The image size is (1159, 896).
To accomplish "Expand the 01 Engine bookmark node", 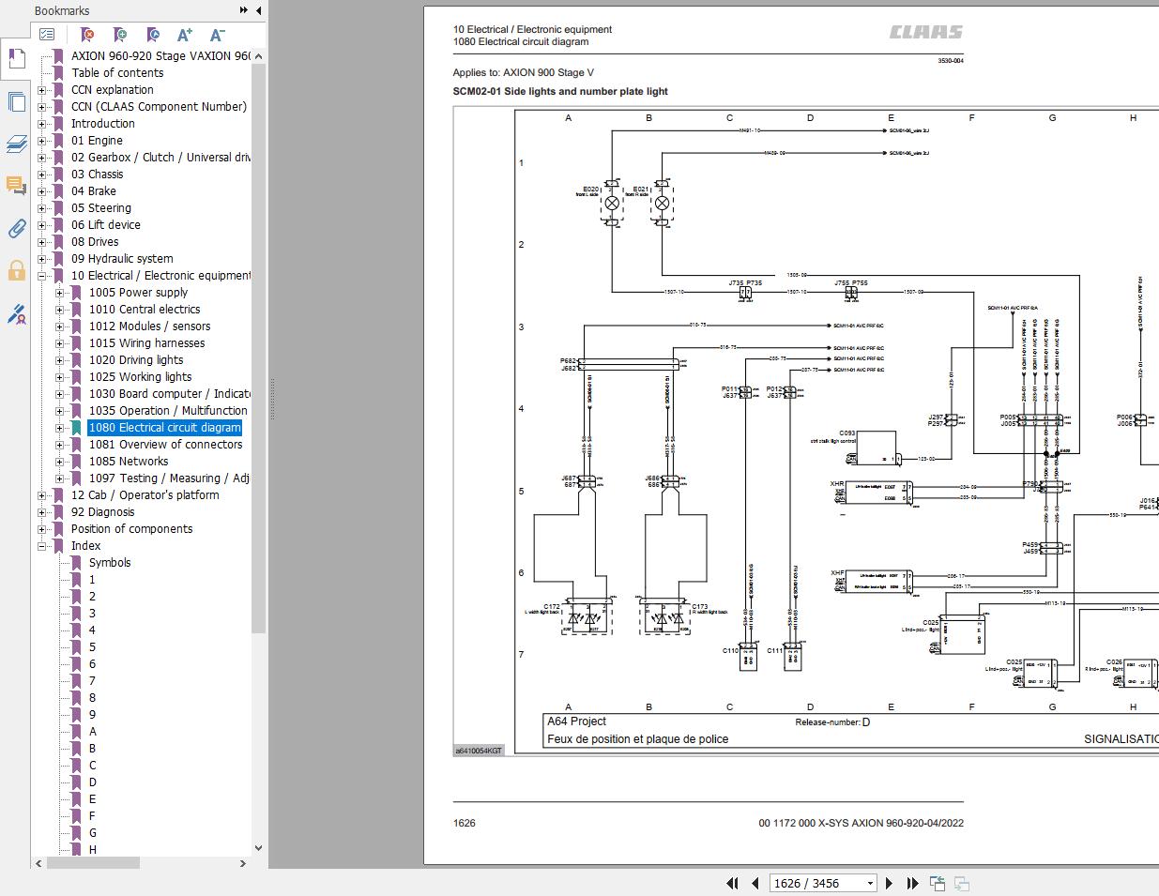I will pyautogui.click(x=41, y=141).
